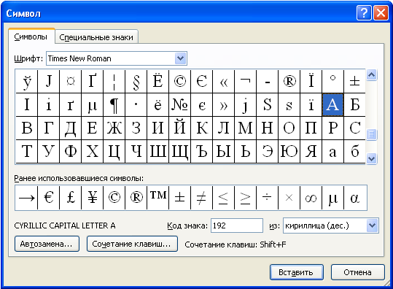Click the trademark ™ recently used symbol
The width and height of the screenshot is (393, 289).
[x=158, y=198]
